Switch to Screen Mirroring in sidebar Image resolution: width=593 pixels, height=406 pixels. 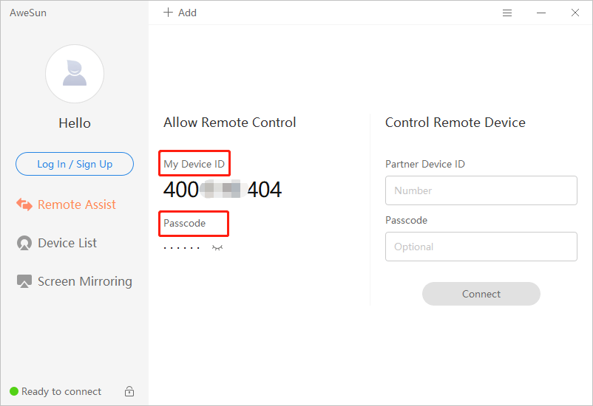point(84,281)
